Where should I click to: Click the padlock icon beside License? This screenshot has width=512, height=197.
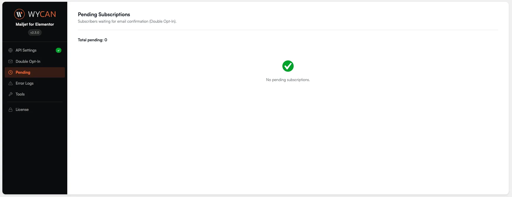[x=11, y=109]
